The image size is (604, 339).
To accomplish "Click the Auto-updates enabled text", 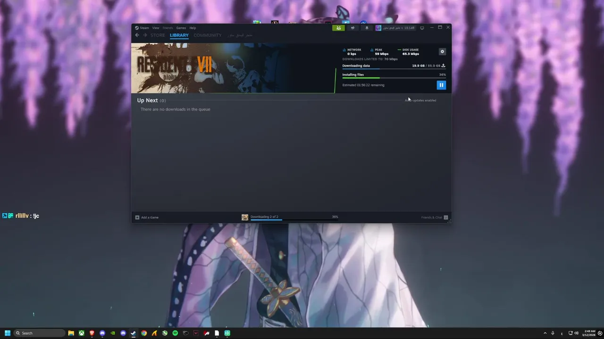I will (420, 100).
